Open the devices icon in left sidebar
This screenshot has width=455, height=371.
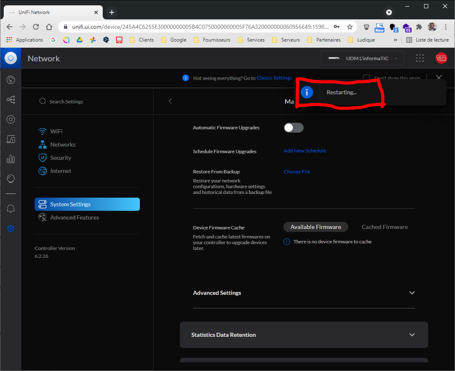[11, 139]
